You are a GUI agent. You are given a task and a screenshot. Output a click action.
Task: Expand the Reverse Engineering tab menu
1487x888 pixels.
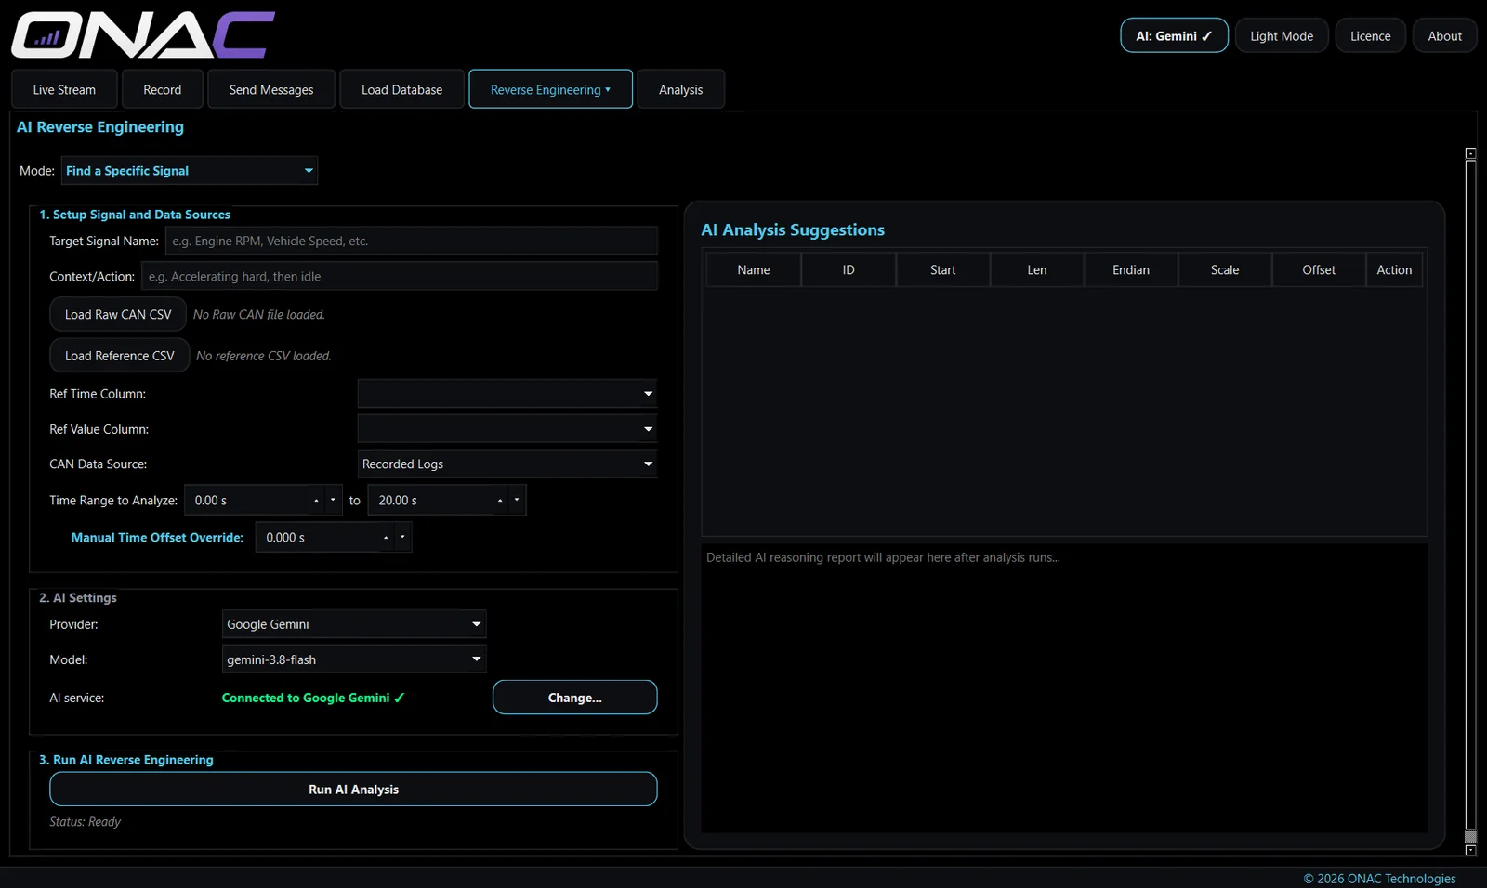pyautogui.click(x=550, y=90)
